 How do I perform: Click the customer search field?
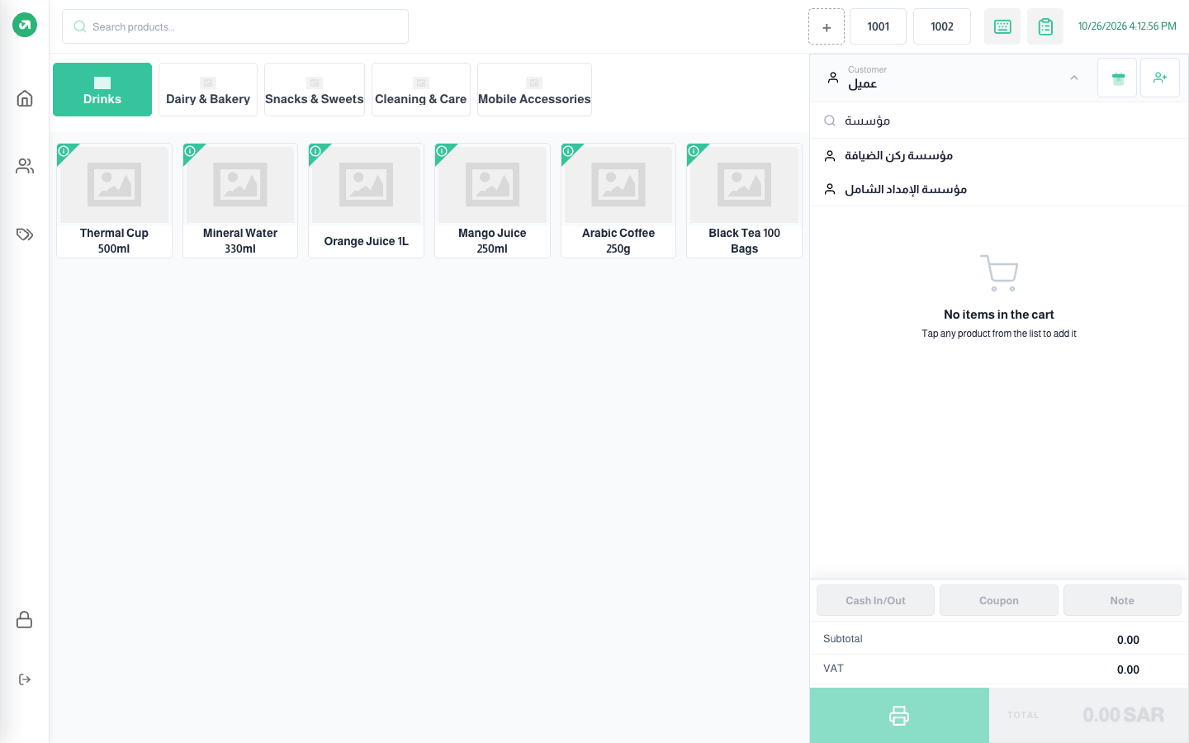pyautogui.click(x=999, y=121)
